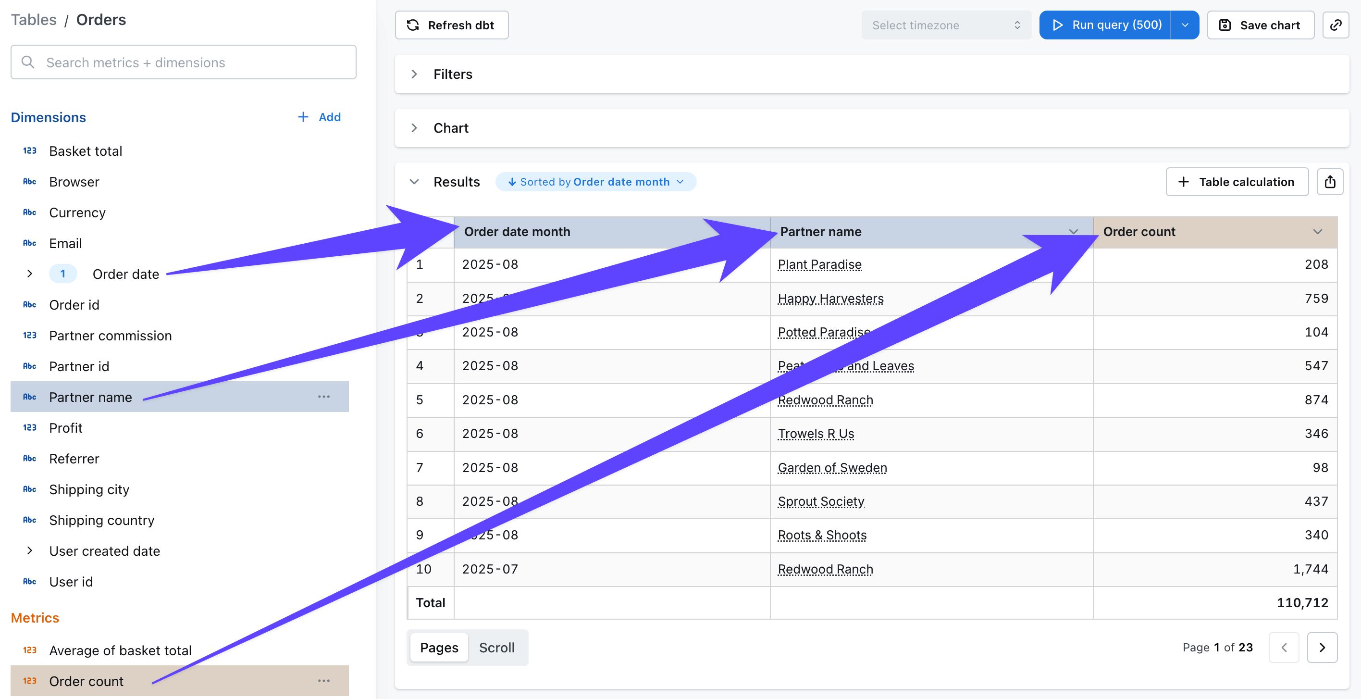Click the copy link icon button
Screen dimensions: 1361x699
point(1335,25)
